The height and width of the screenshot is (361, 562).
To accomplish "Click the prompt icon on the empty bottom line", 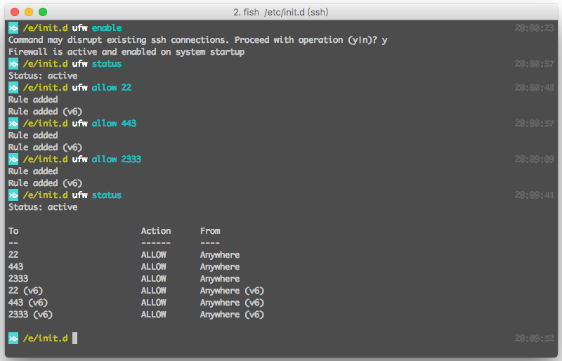I will (13, 339).
